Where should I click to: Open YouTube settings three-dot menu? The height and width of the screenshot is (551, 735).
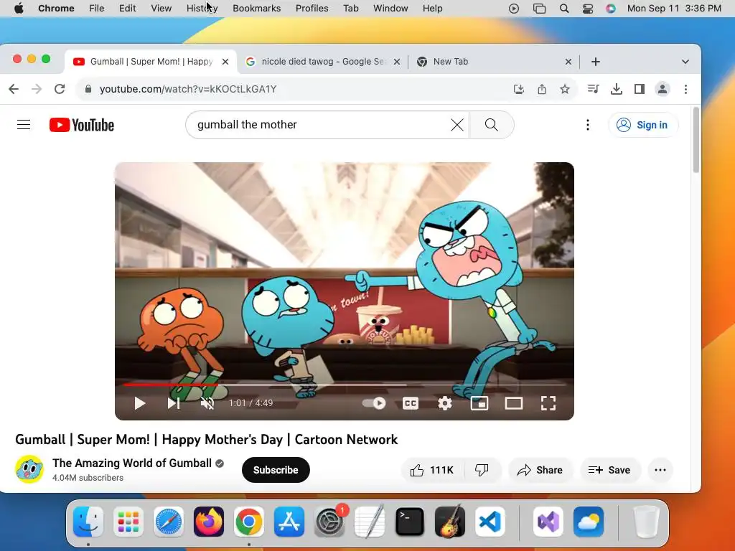(587, 125)
